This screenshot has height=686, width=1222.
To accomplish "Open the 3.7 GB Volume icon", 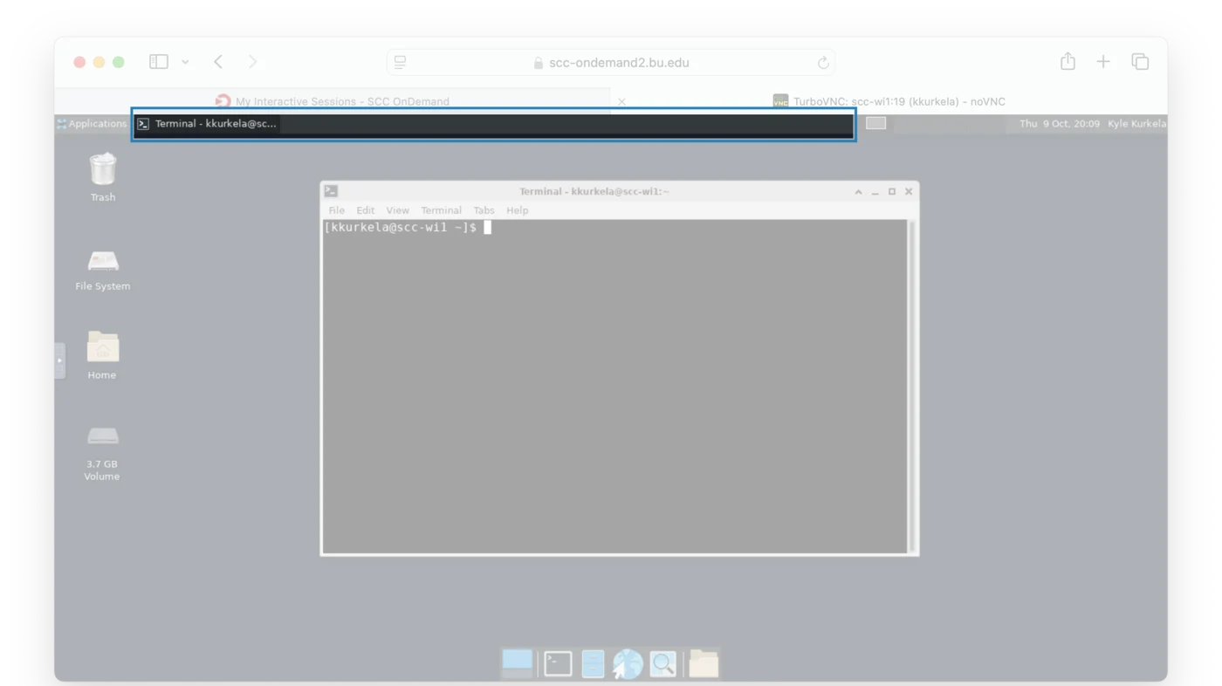I will [x=102, y=436].
